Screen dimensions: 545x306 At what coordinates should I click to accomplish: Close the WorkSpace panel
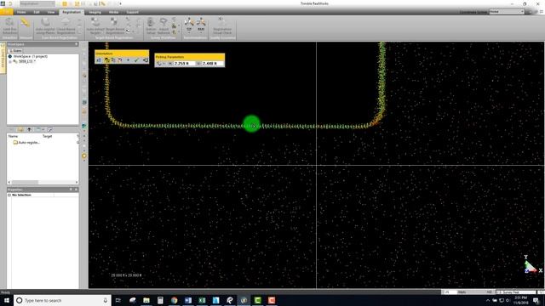click(76, 44)
